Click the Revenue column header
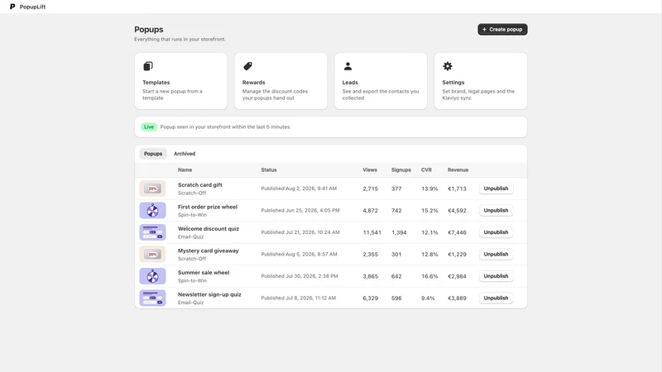662x372 pixels. (458, 170)
